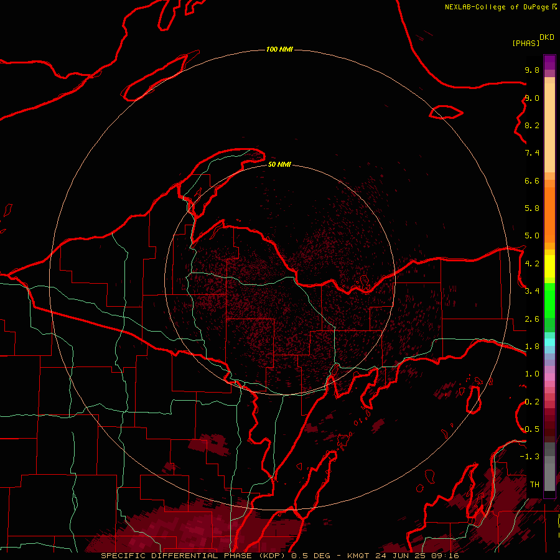Click the 5.8 scale value
This screenshot has width=560, height=560.
(x=532, y=208)
